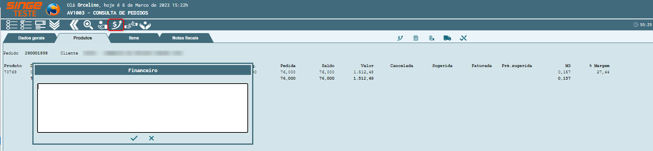Expand using the triple chevron down icon

[54, 25]
